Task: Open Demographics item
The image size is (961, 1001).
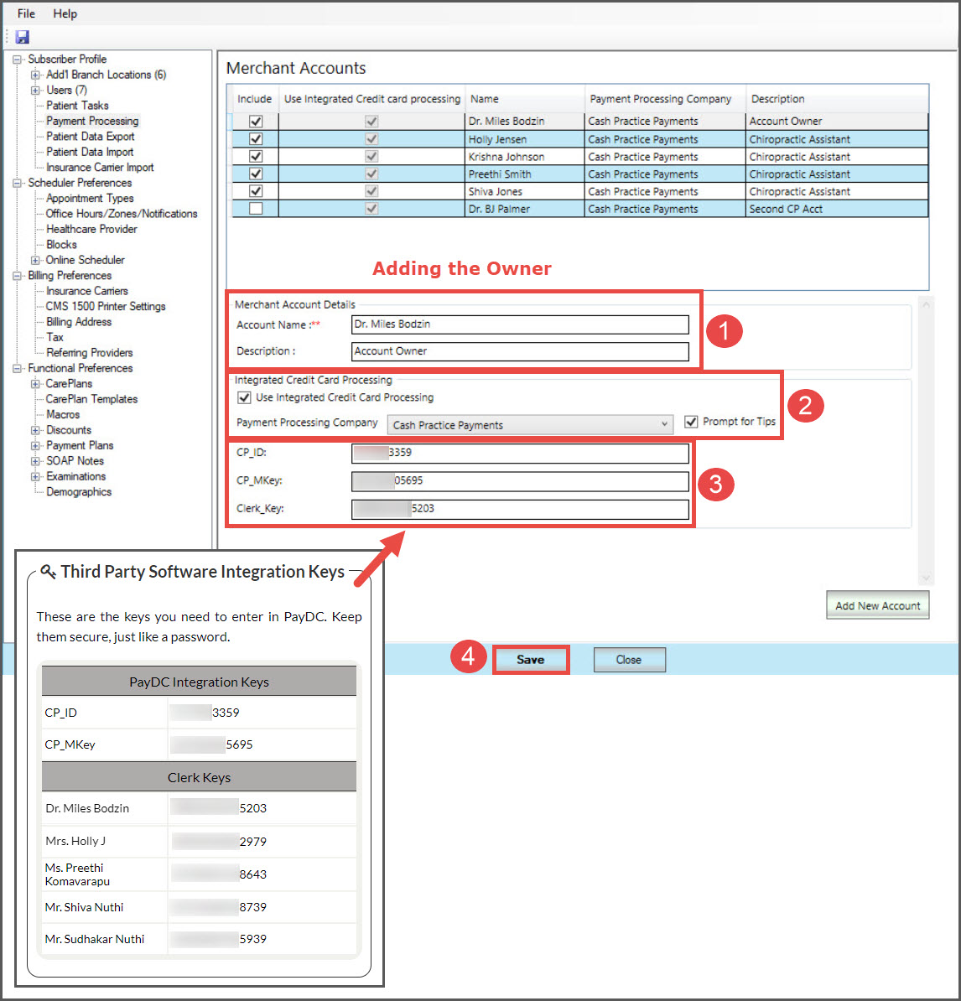Action: click(x=79, y=491)
